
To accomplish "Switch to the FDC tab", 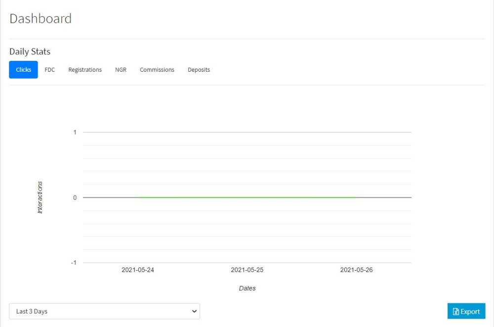I will (50, 70).
